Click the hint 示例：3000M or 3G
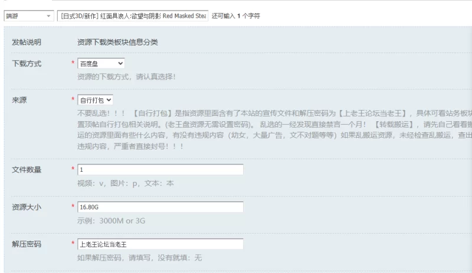Viewport: 472px width, 273px height. click(x=111, y=221)
